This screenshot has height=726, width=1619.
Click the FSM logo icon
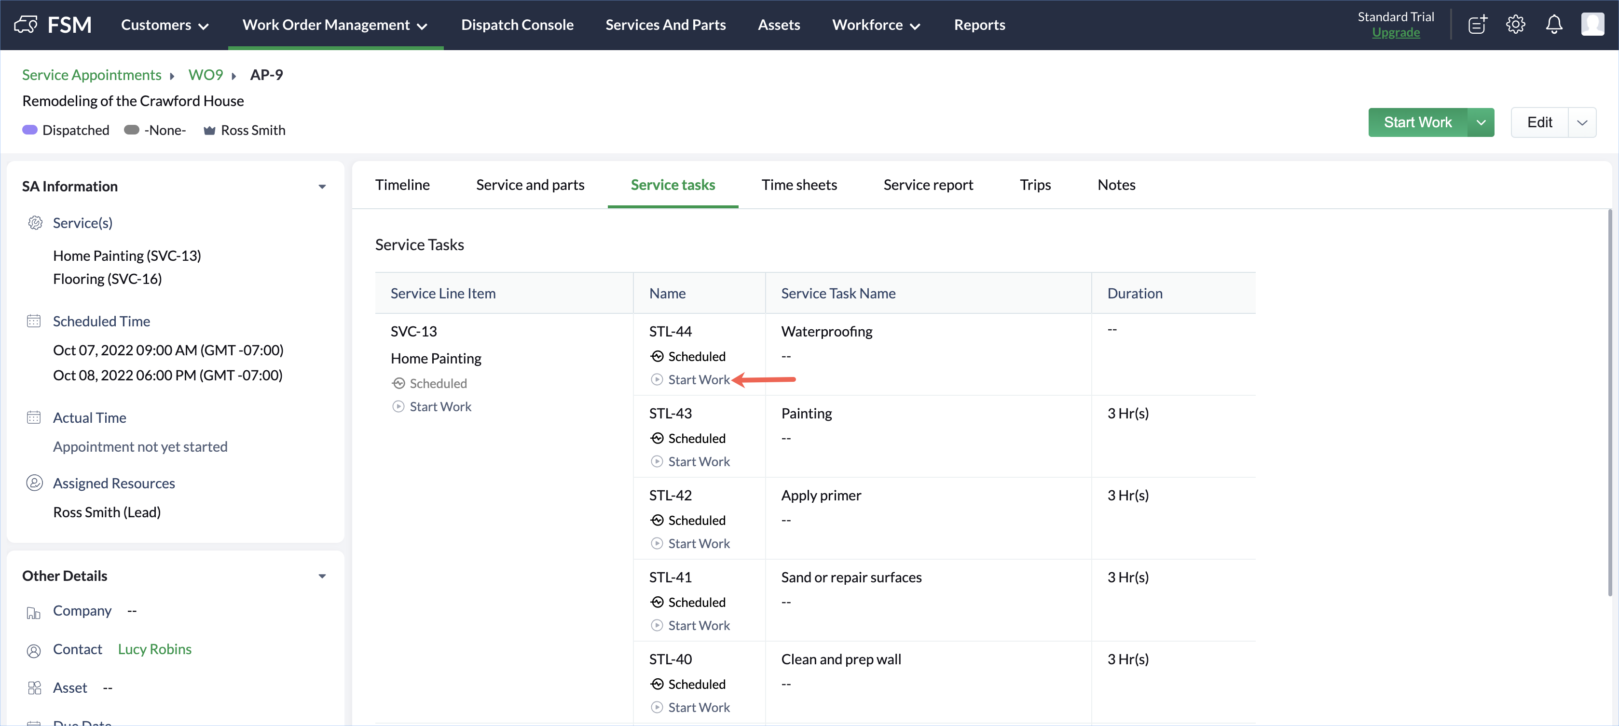click(x=26, y=25)
